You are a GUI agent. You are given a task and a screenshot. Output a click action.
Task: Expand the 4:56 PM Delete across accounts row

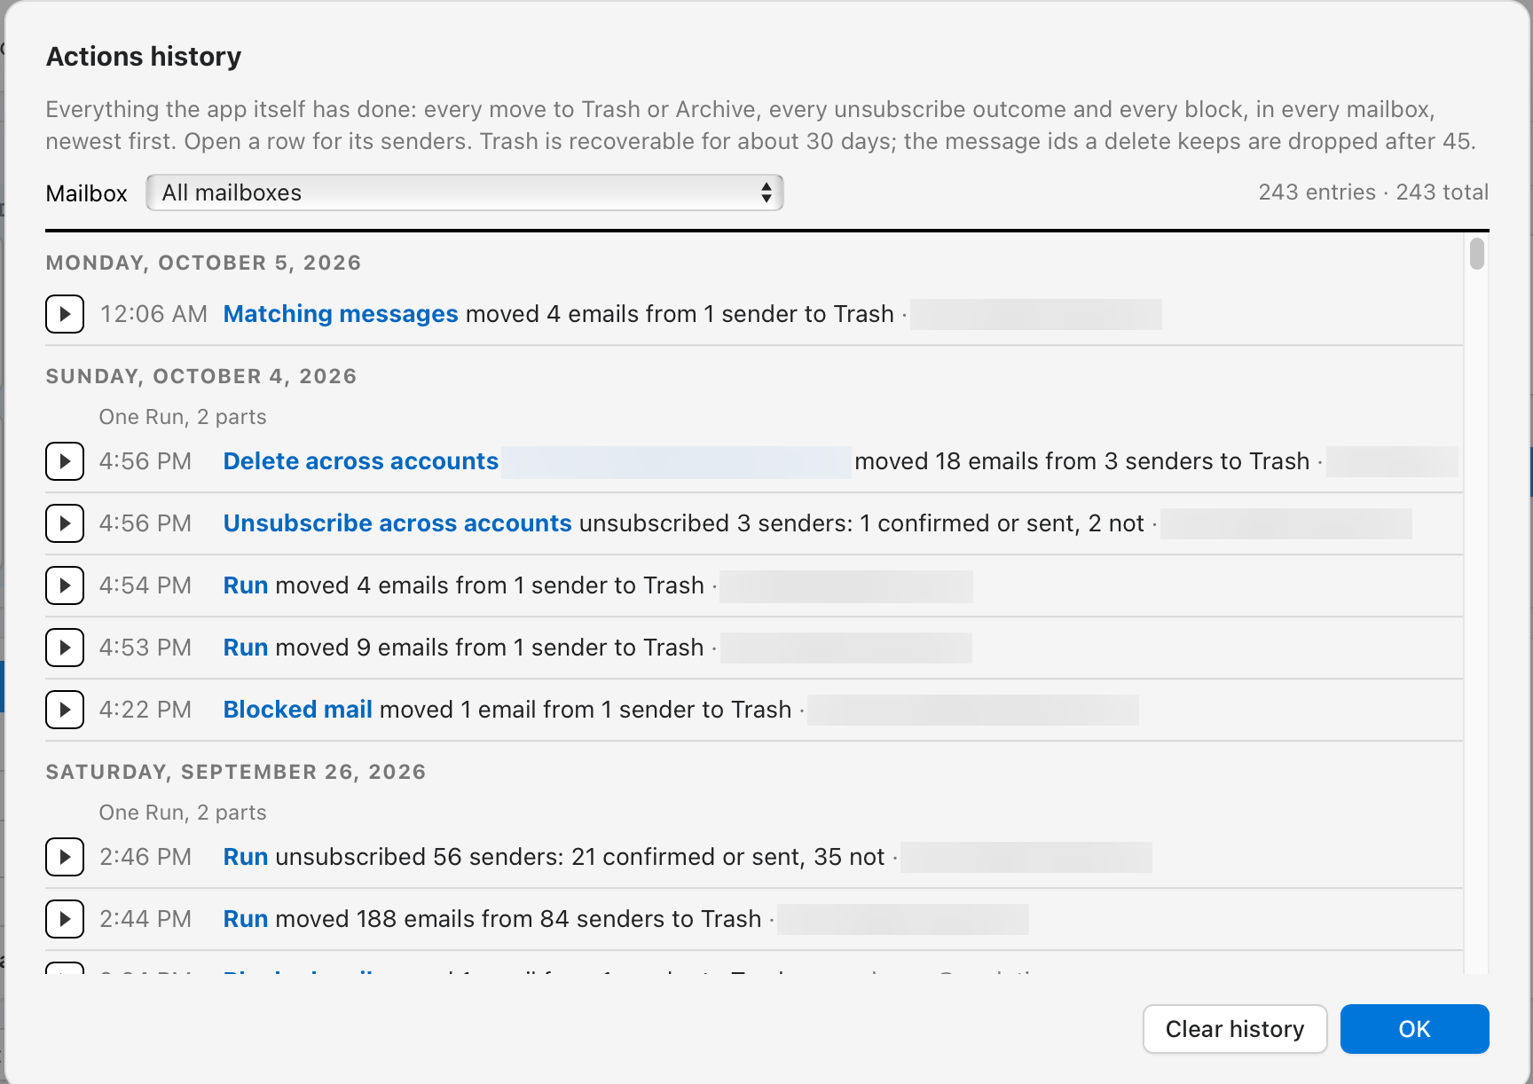[65, 461]
